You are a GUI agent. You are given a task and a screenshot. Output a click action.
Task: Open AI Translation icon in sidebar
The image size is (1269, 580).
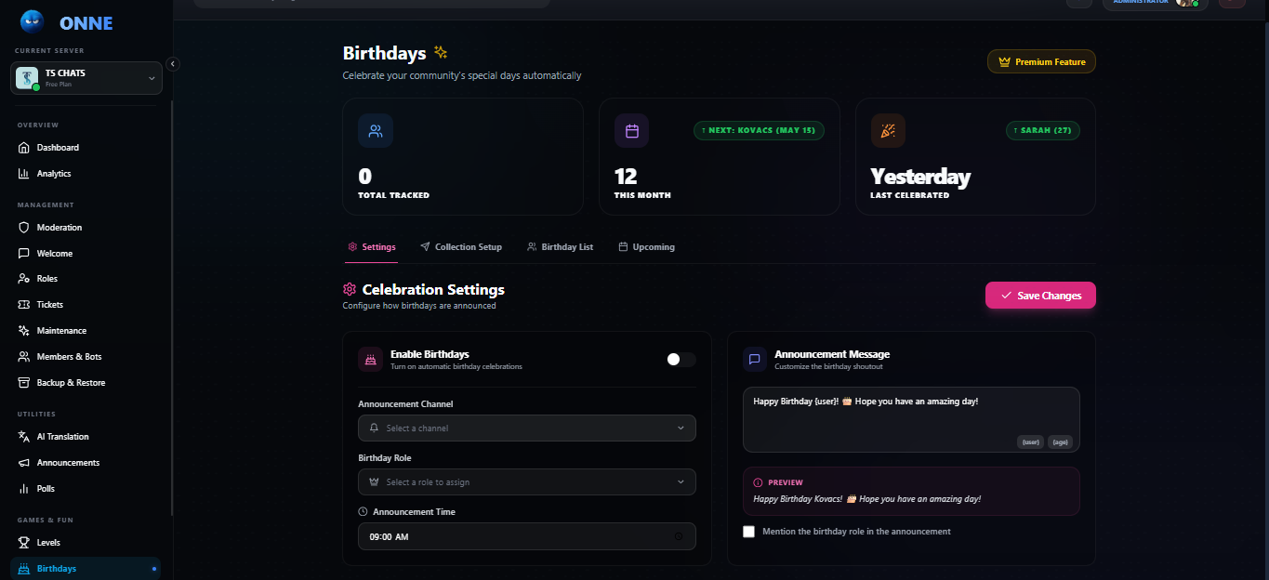[24, 437]
